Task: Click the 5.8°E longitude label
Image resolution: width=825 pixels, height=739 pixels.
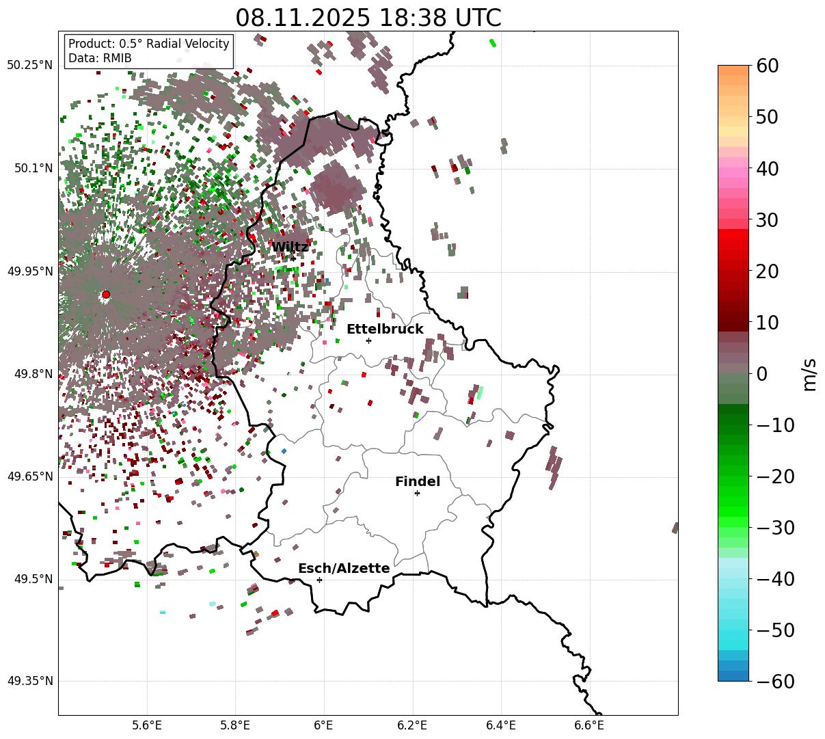Action: (235, 725)
